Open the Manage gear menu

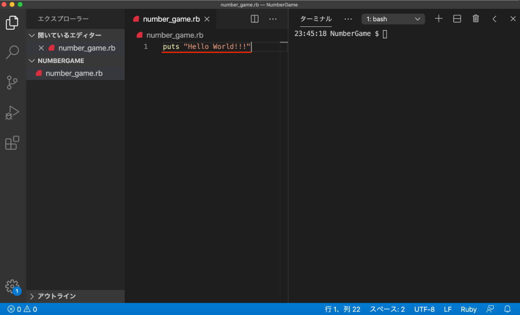[13, 286]
